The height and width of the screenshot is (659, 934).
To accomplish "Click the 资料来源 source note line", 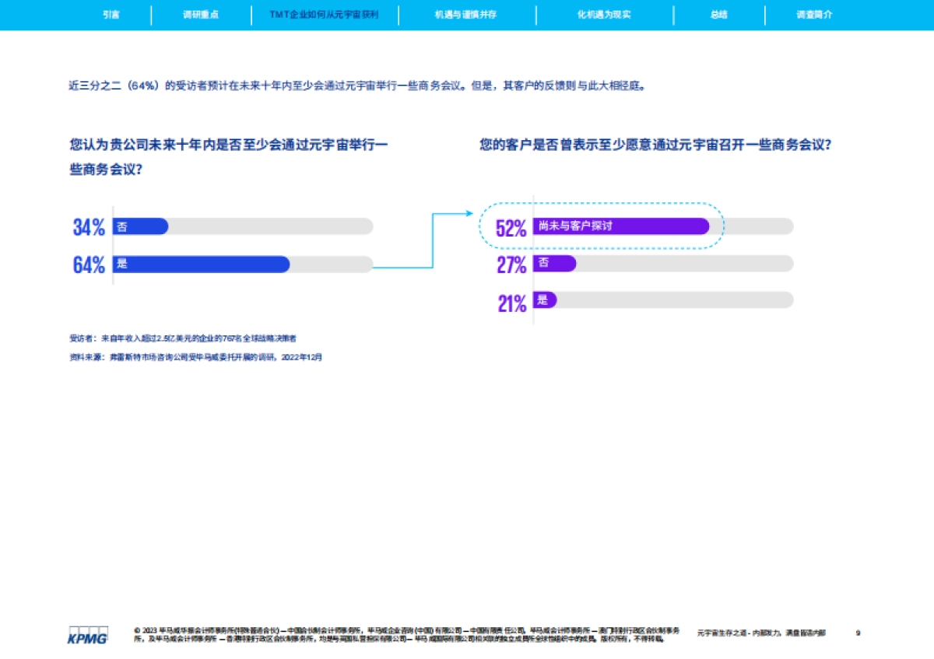I will (195, 358).
